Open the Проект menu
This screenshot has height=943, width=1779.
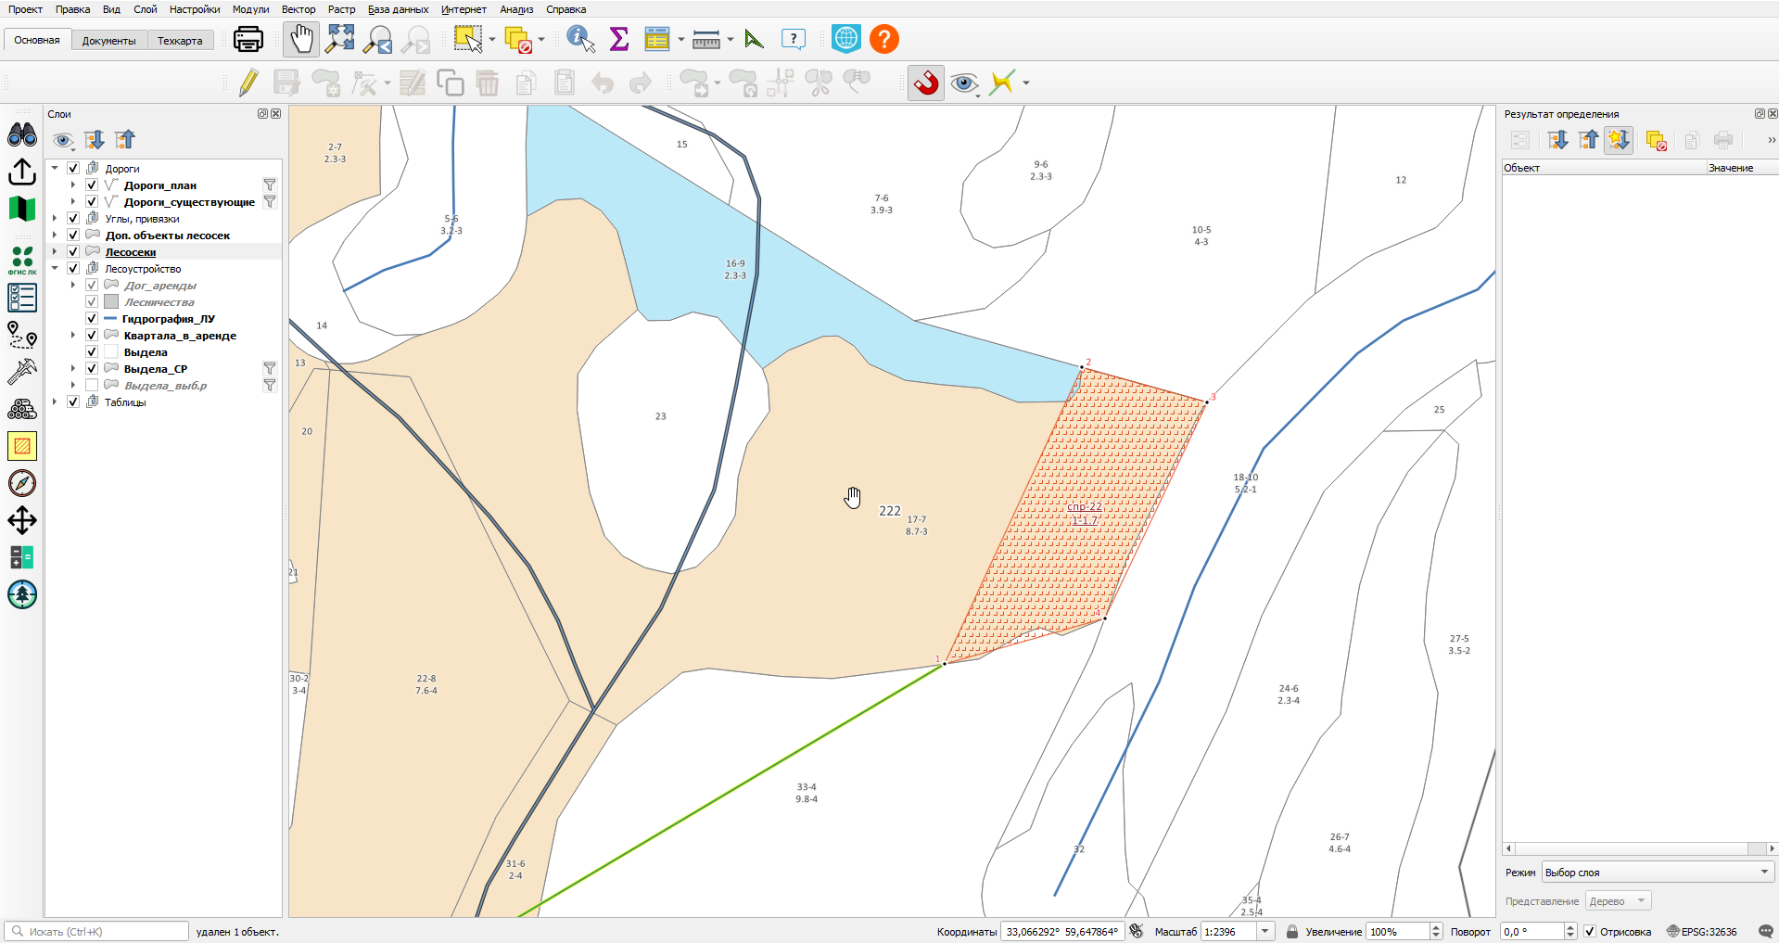point(25,9)
